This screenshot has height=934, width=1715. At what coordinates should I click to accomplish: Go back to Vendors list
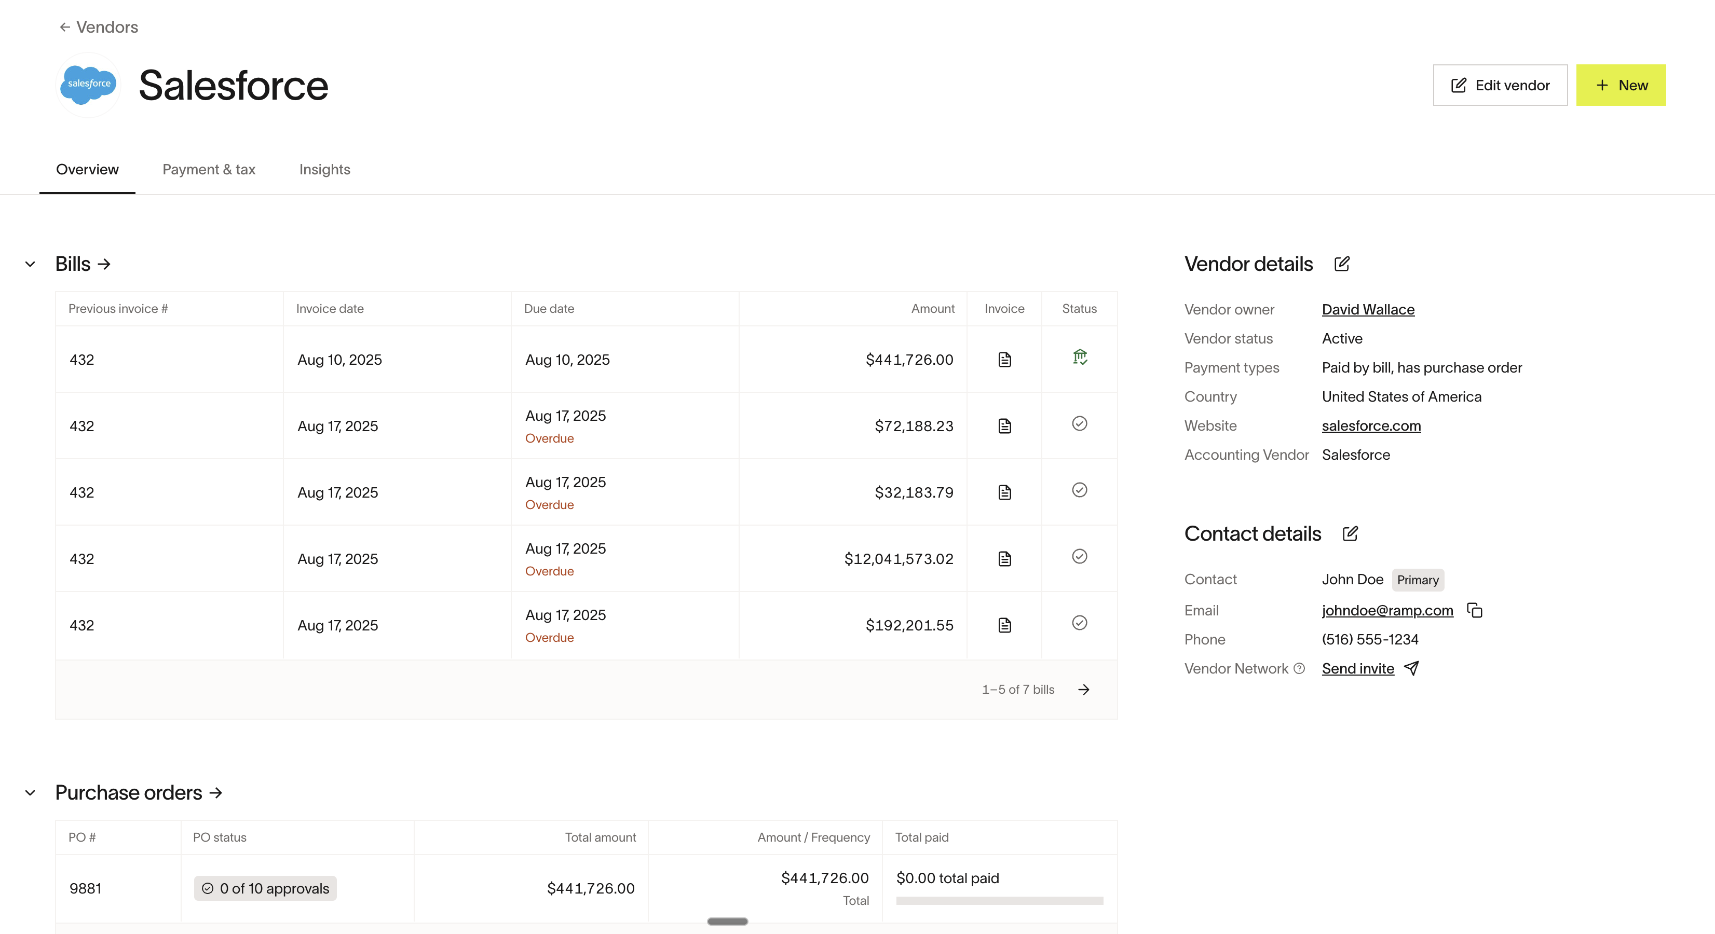coord(99,26)
